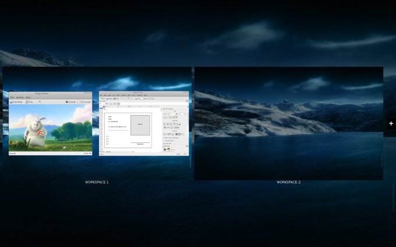Click Play Media in Dragon Player toolbar
Screen dimensions: 396x247
16,102
